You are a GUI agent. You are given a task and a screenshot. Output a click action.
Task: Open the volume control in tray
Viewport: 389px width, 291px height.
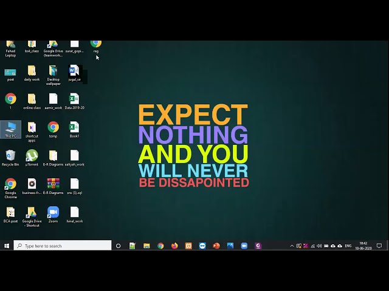coord(319,246)
